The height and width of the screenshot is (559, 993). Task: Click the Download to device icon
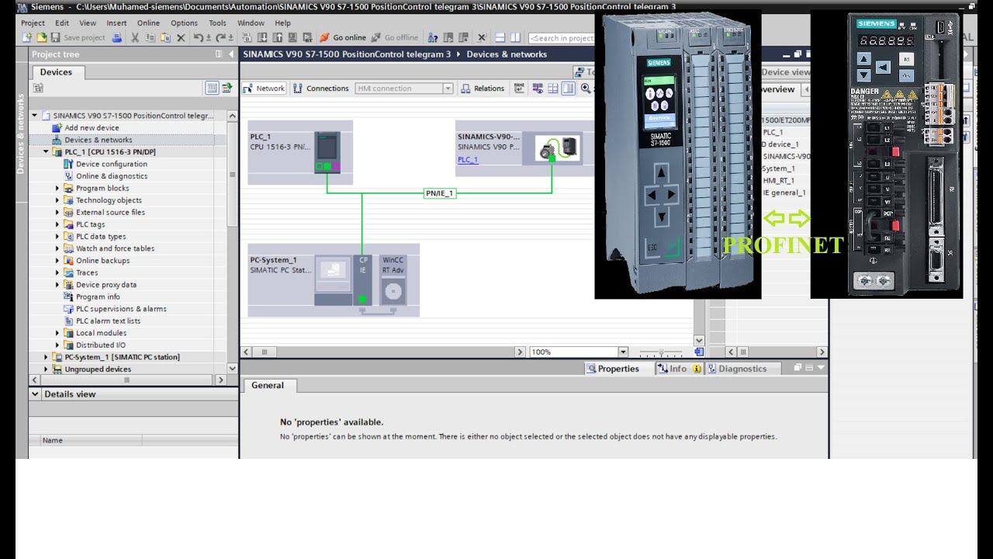pos(264,37)
